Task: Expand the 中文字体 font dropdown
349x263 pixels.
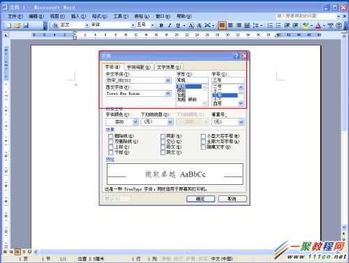Action: pos(168,80)
